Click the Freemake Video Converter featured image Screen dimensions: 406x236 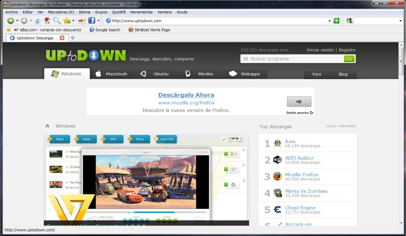[x=146, y=180]
